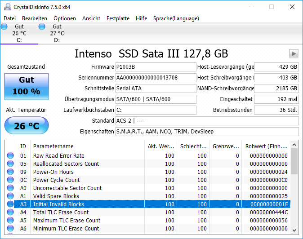303x239 pixels.
Task: Click the Übertragungsmodus field SATA/600
Action: [x=156, y=99]
